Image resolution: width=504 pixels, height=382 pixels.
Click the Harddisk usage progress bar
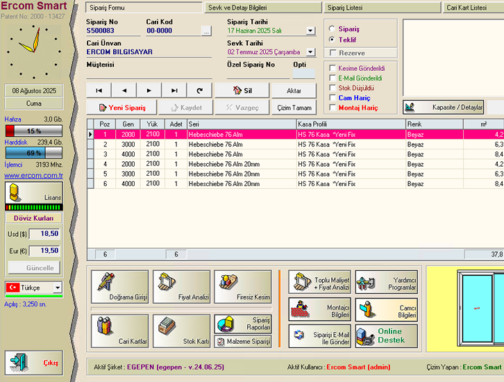(34, 152)
